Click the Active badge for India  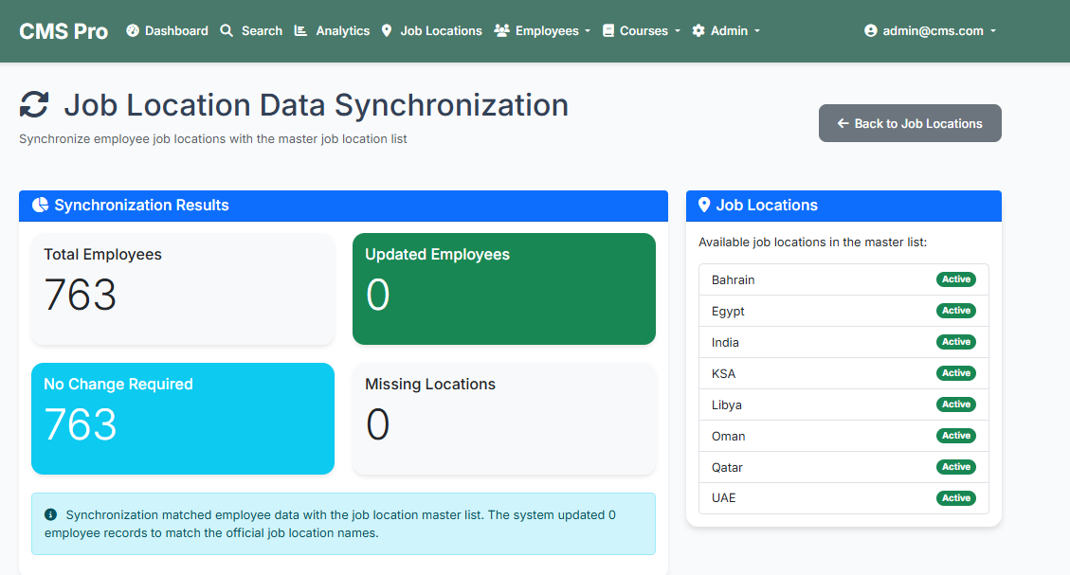tap(956, 342)
